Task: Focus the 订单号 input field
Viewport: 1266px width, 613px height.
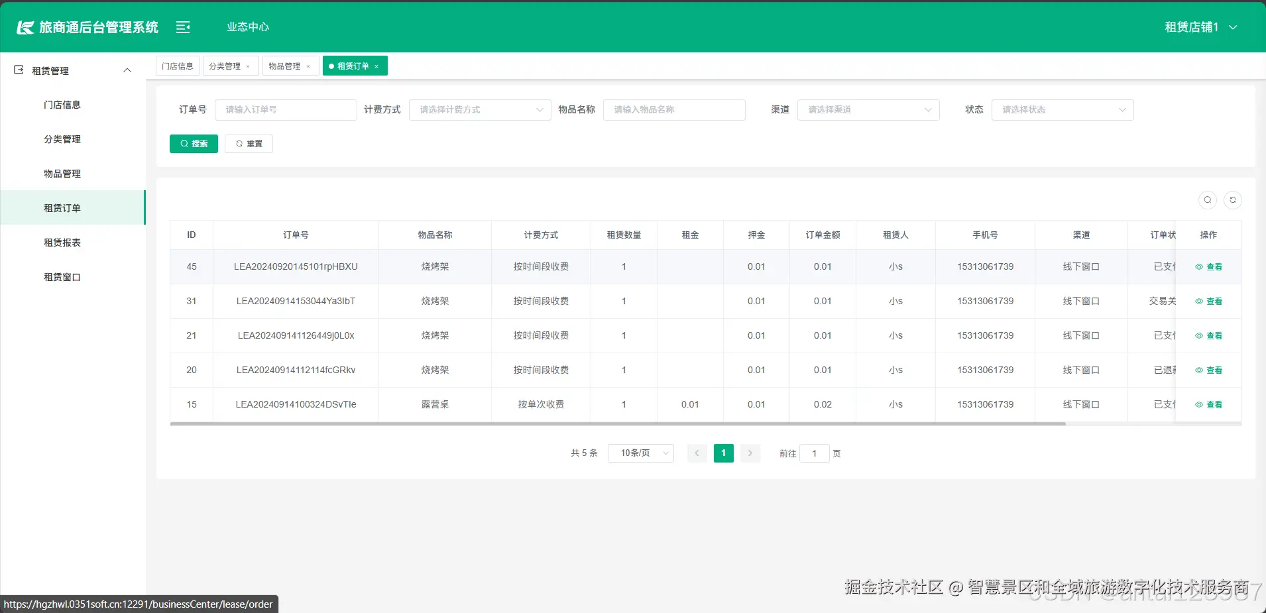Action: pyautogui.click(x=286, y=110)
